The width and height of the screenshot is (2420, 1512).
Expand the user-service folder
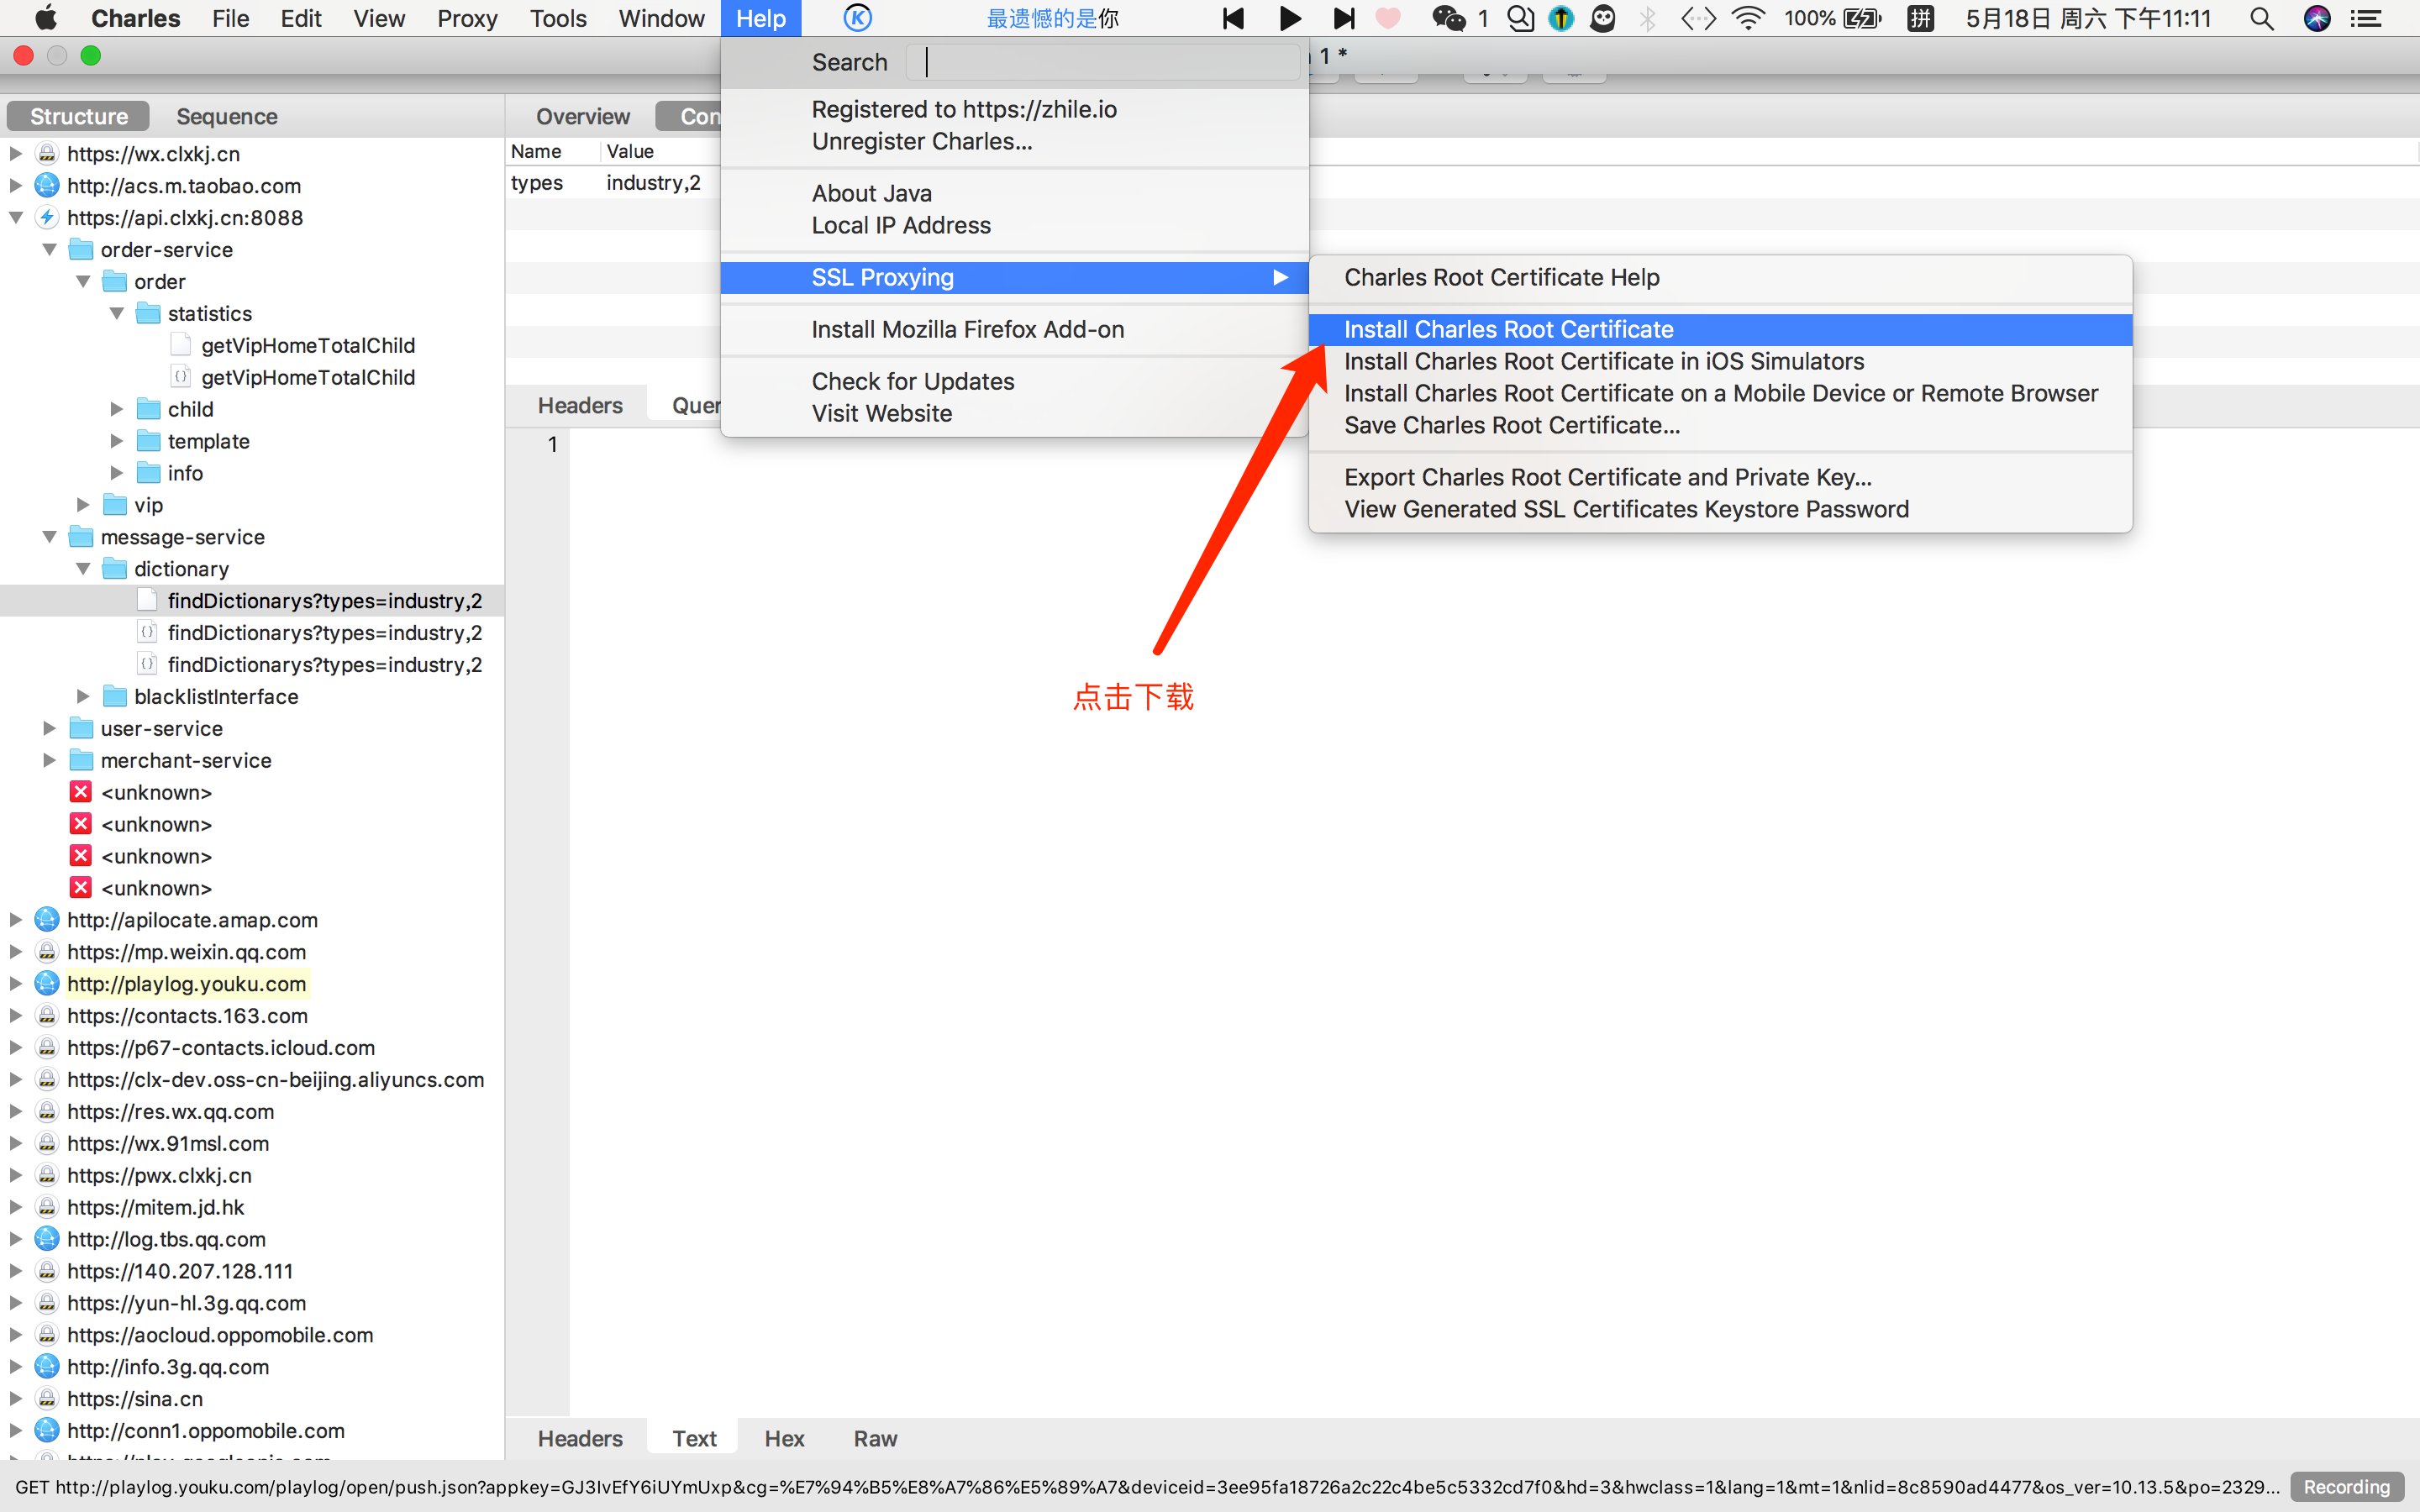[x=49, y=728]
